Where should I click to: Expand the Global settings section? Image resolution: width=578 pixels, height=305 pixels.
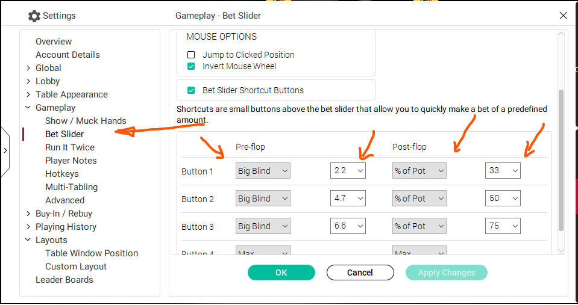tap(28, 68)
